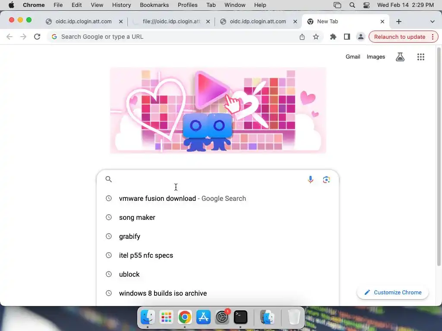
Task: Click the page vertical scrollbar
Action: coord(439,157)
